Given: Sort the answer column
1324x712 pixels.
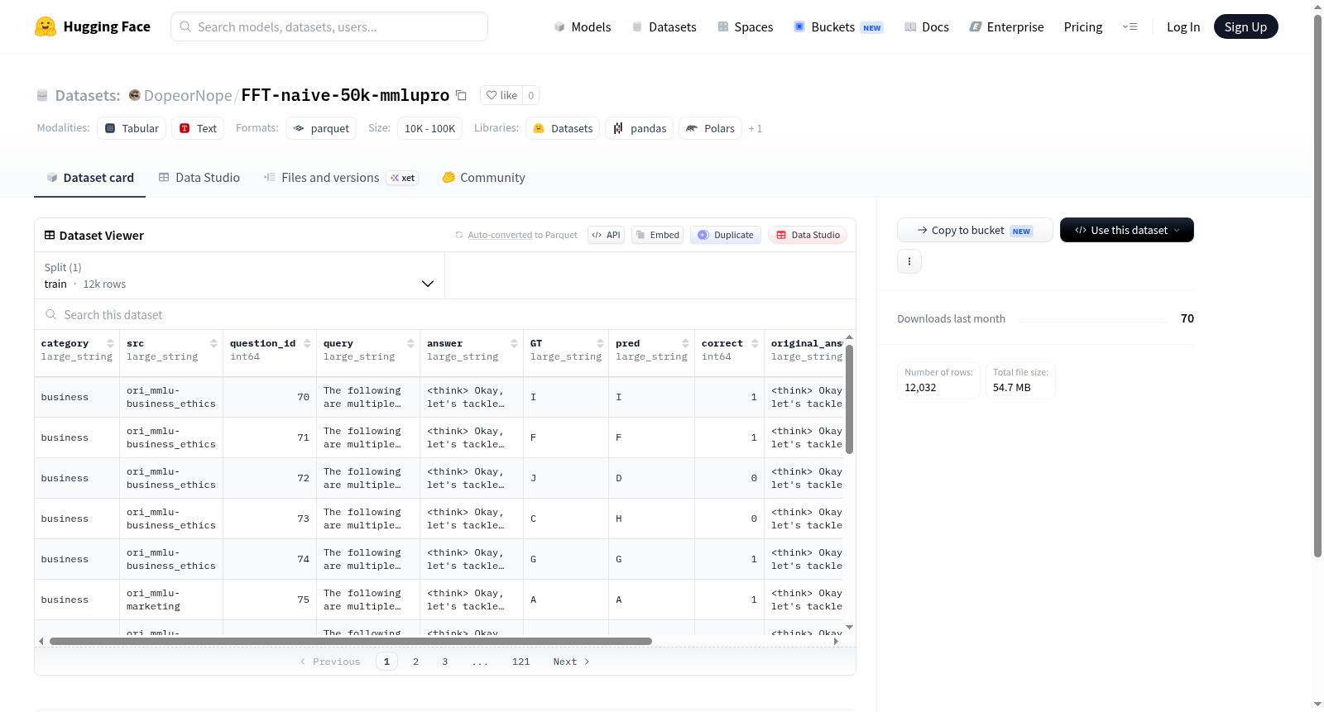Looking at the screenshot, I should tap(514, 343).
